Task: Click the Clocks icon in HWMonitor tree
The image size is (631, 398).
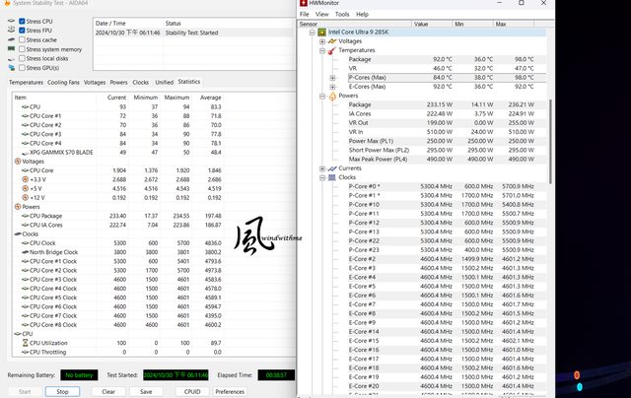Action: pos(330,177)
